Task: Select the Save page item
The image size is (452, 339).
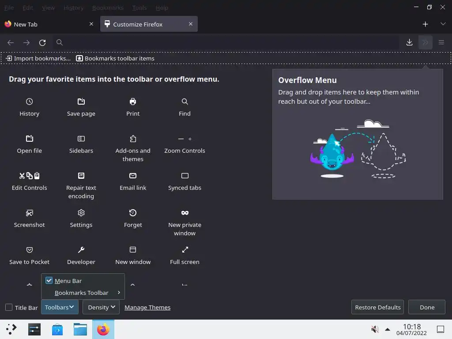Action: [81, 107]
